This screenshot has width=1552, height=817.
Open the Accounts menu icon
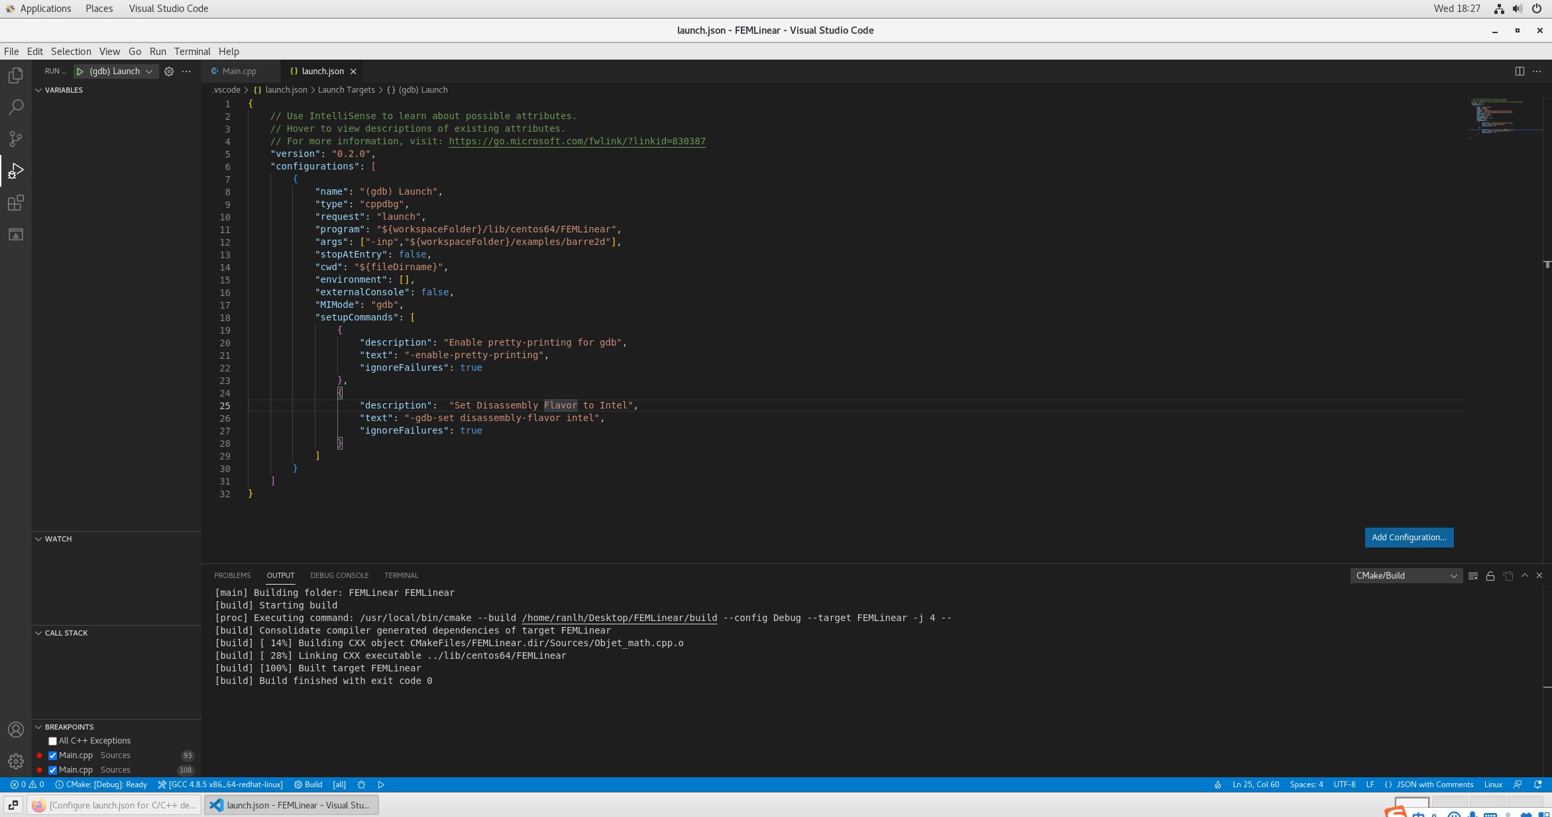click(16, 730)
